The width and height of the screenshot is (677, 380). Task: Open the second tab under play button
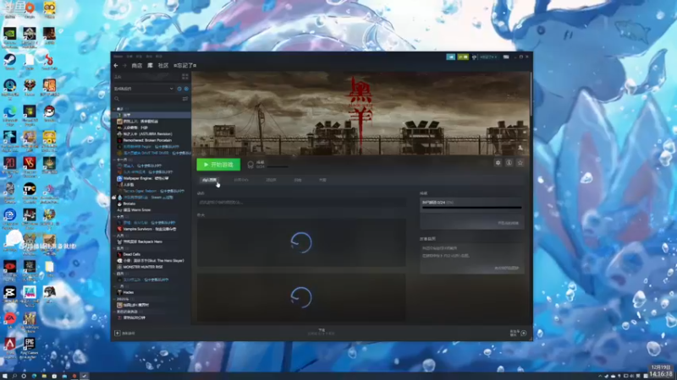[241, 180]
